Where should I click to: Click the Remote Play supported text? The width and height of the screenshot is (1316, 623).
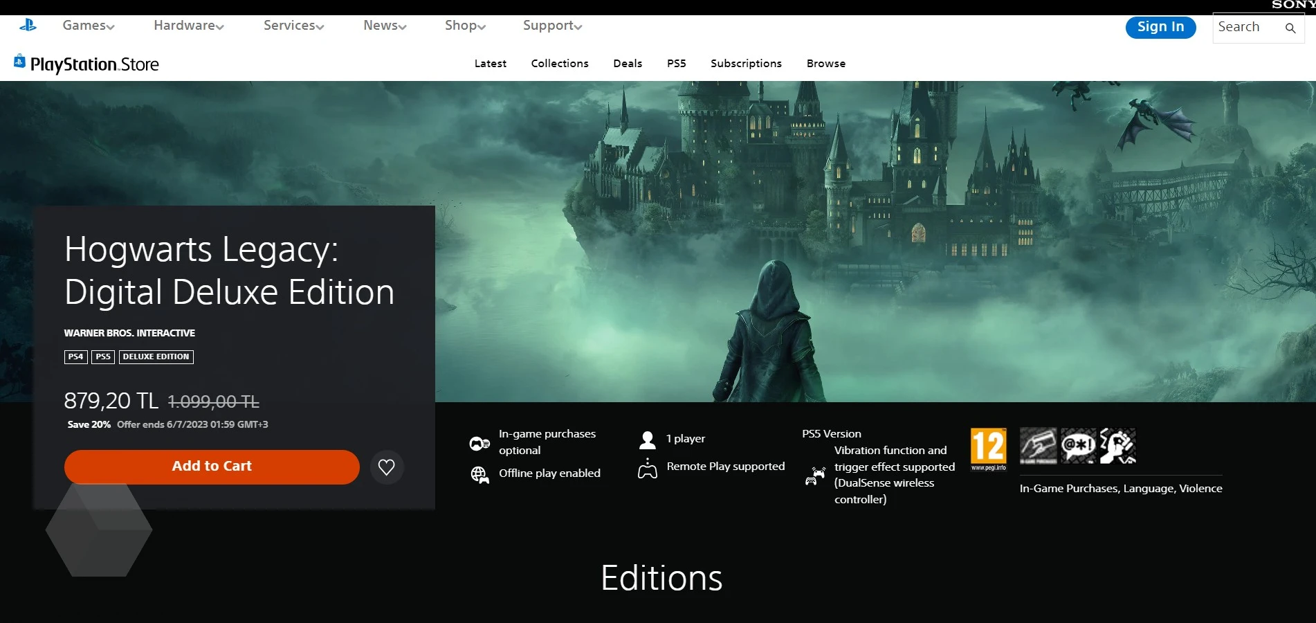point(726,467)
